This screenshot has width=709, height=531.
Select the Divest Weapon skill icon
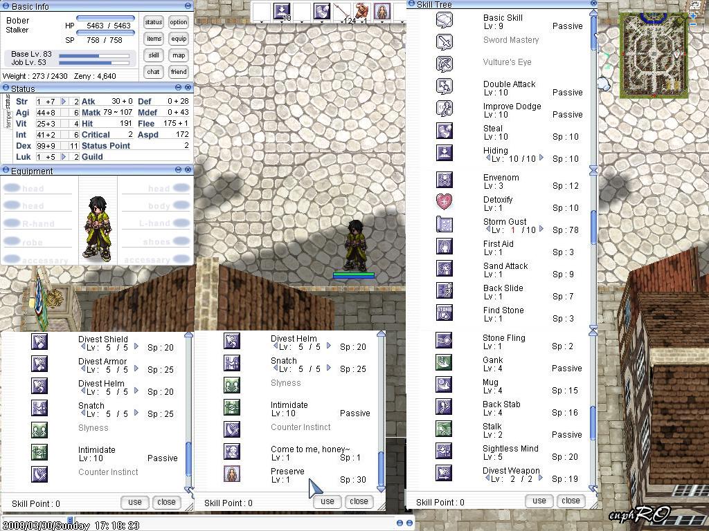coord(444,473)
